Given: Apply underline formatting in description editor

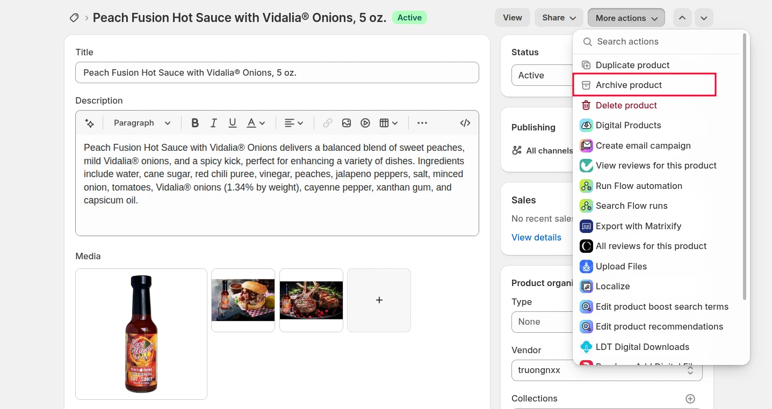Looking at the screenshot, I should click(x=233, y=123).
